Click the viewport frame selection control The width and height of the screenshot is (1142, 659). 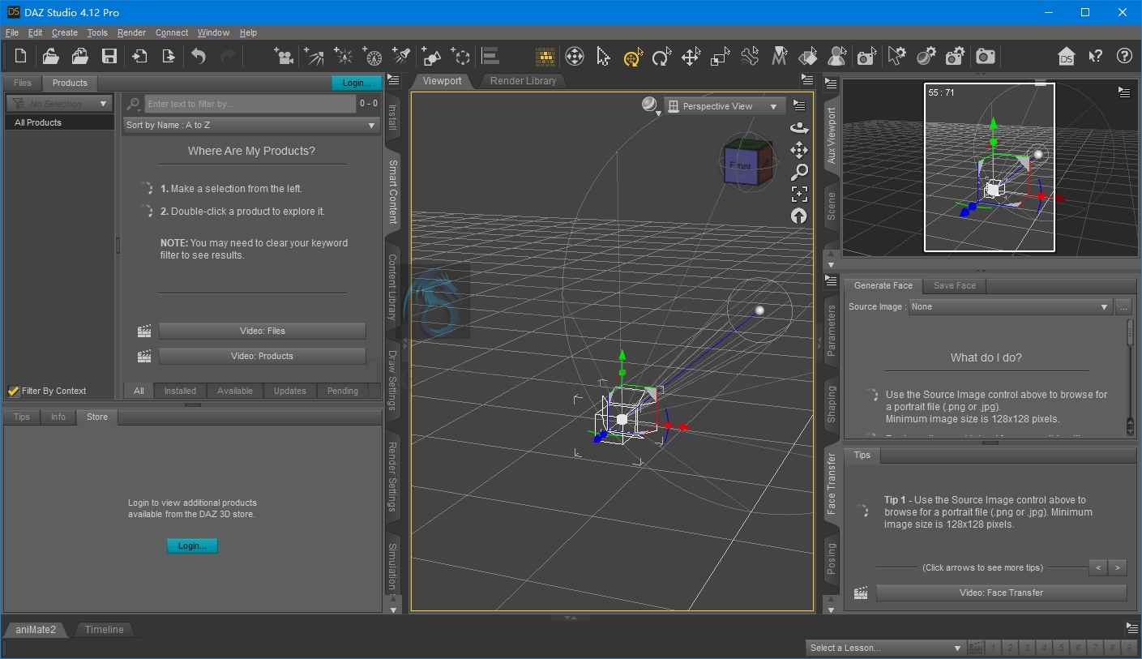tap(799, 194)
